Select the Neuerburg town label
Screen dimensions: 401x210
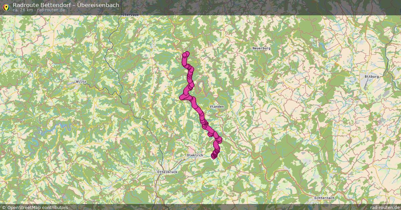click(x=261, y=48)
